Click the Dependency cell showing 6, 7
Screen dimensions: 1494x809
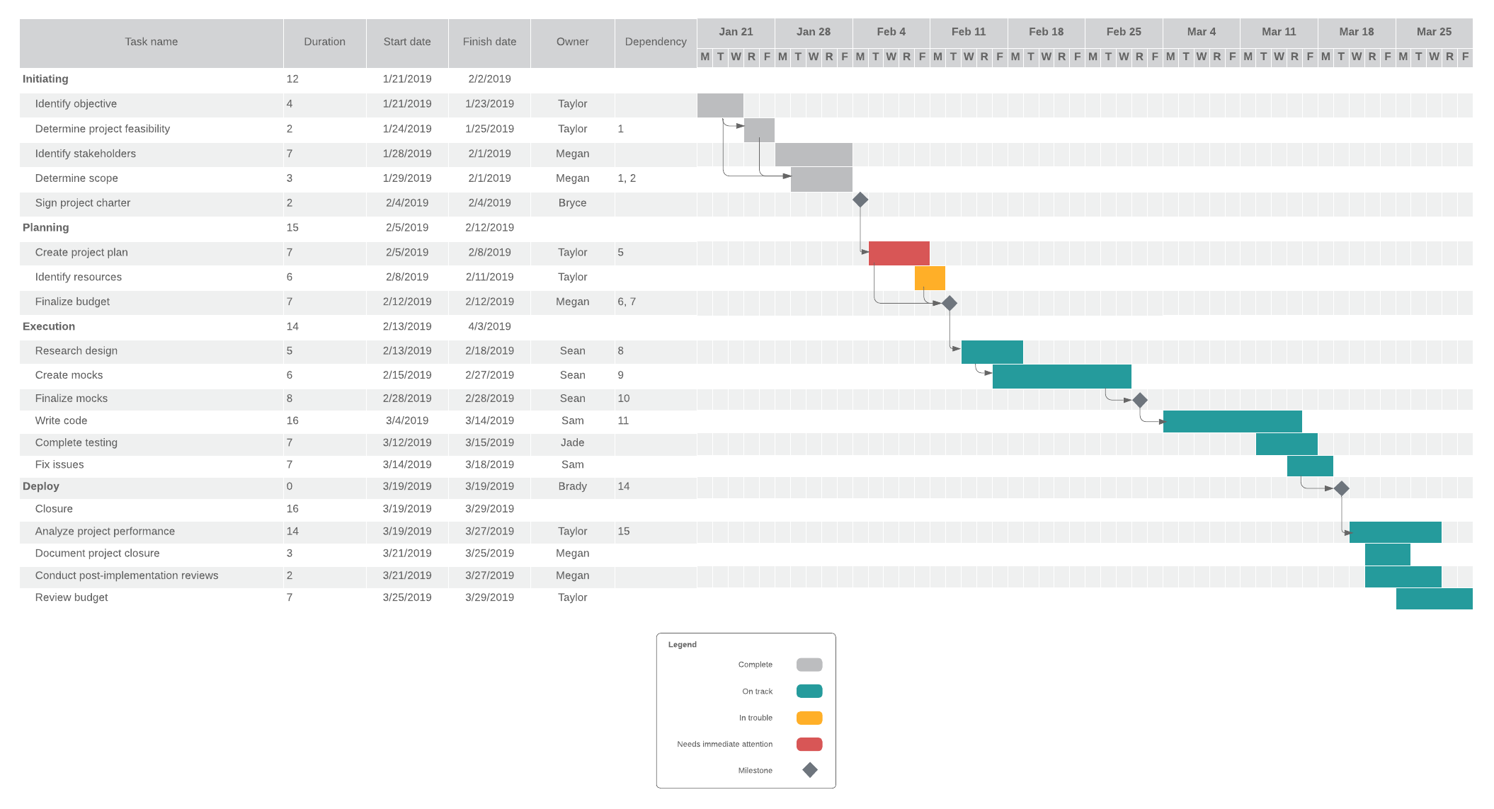(626, 302)
